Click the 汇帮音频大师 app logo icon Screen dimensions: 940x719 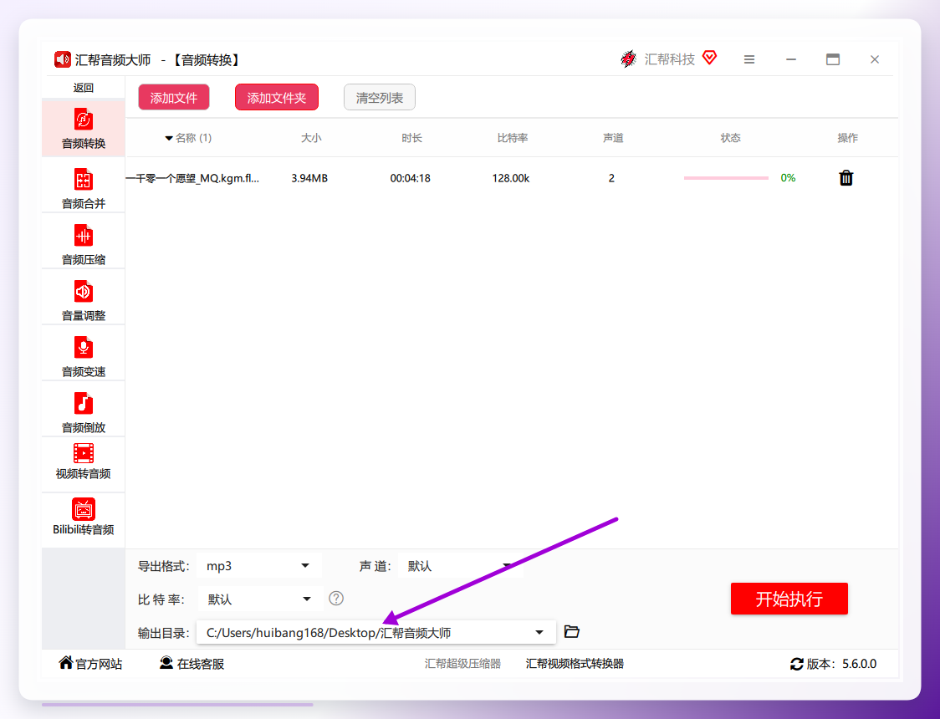point(63,59)
